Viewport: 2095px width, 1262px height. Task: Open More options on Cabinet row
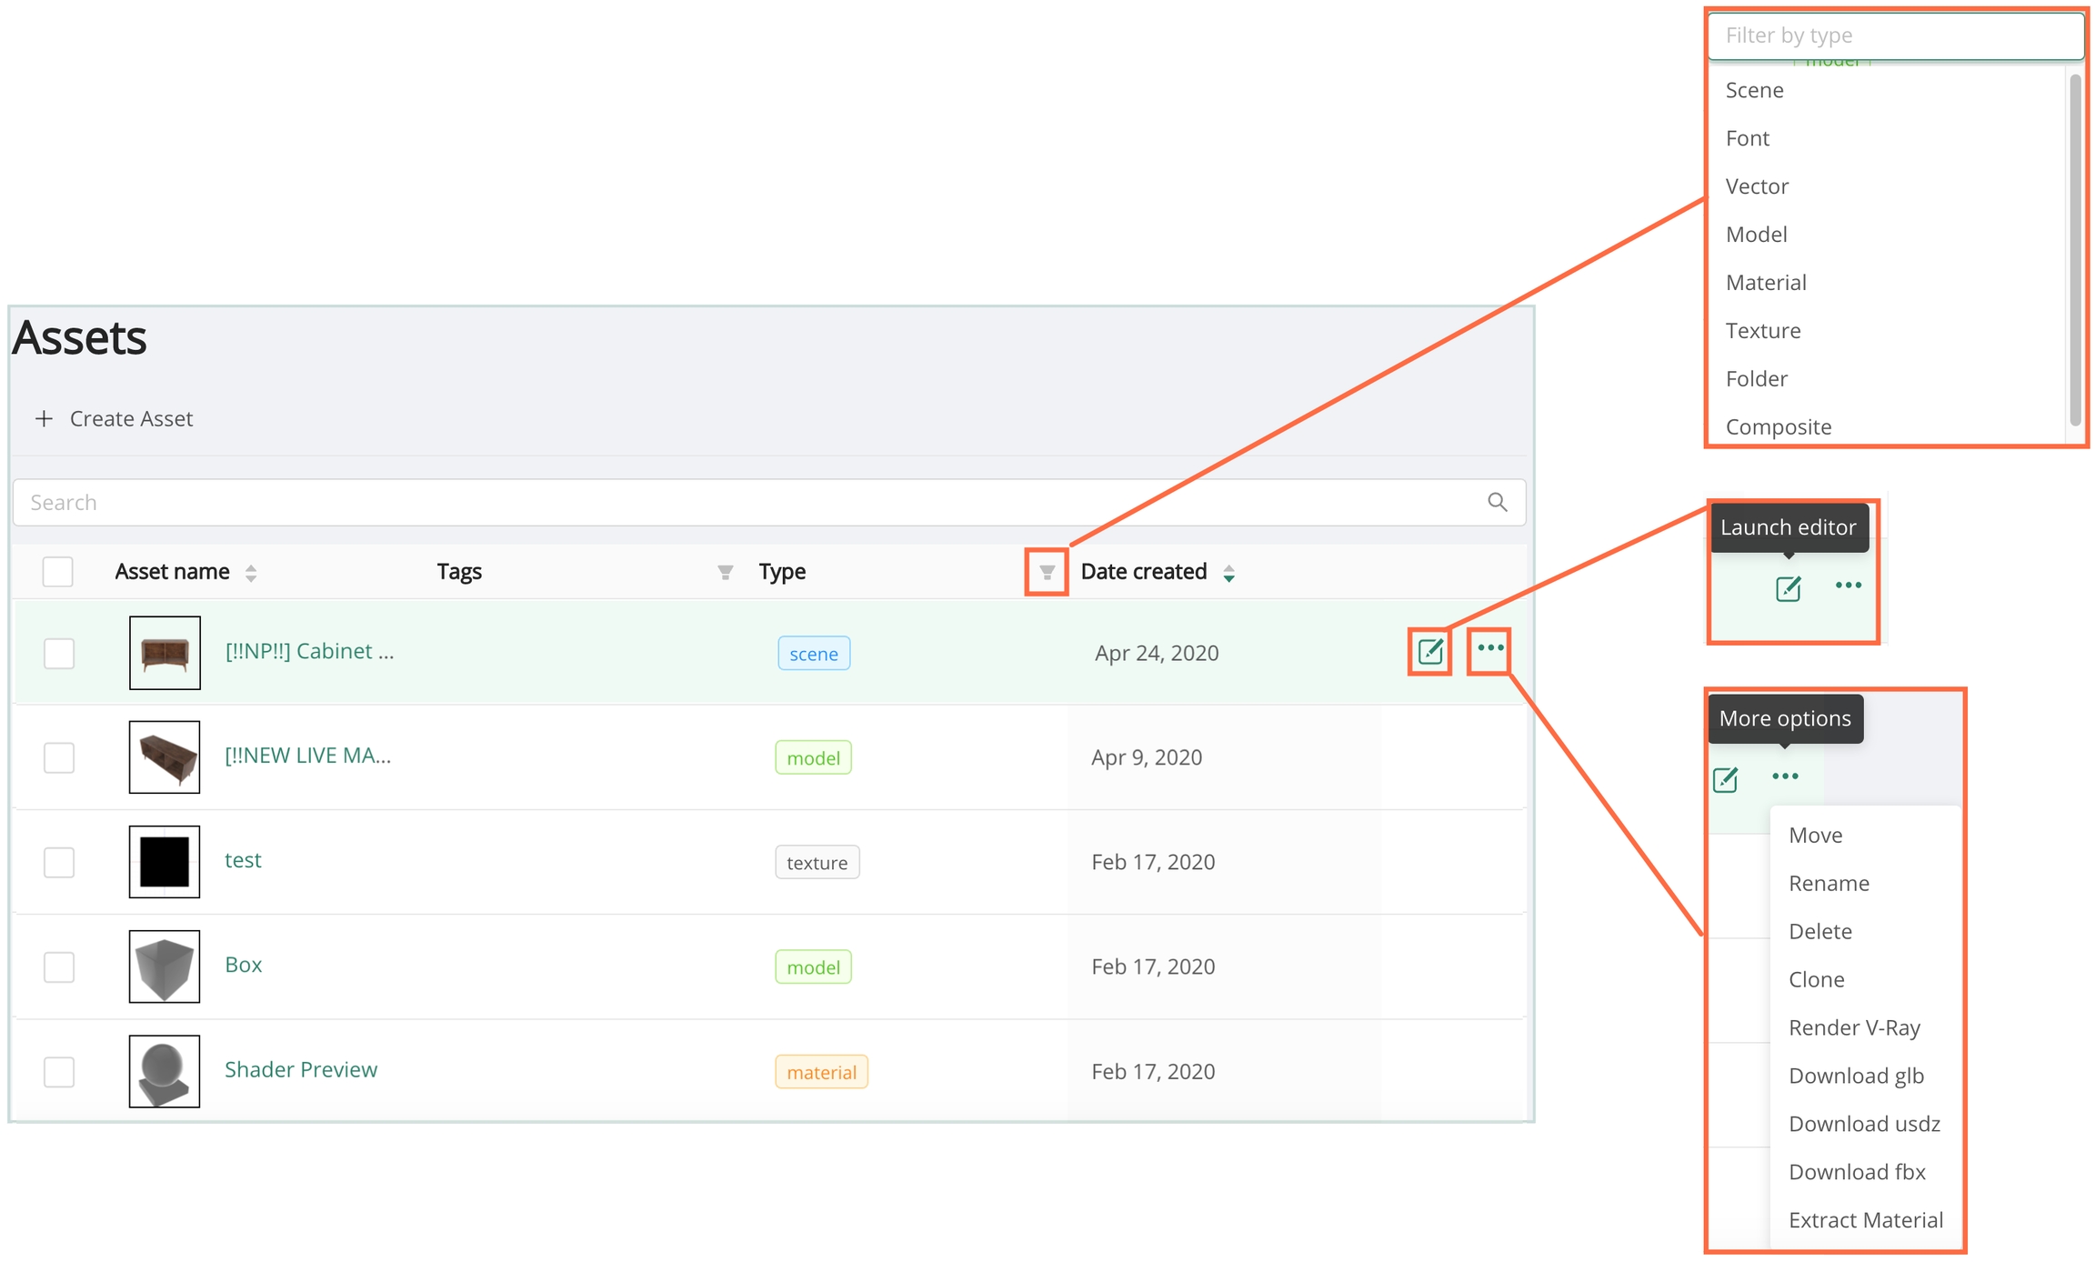click(x=1489, y=649)
